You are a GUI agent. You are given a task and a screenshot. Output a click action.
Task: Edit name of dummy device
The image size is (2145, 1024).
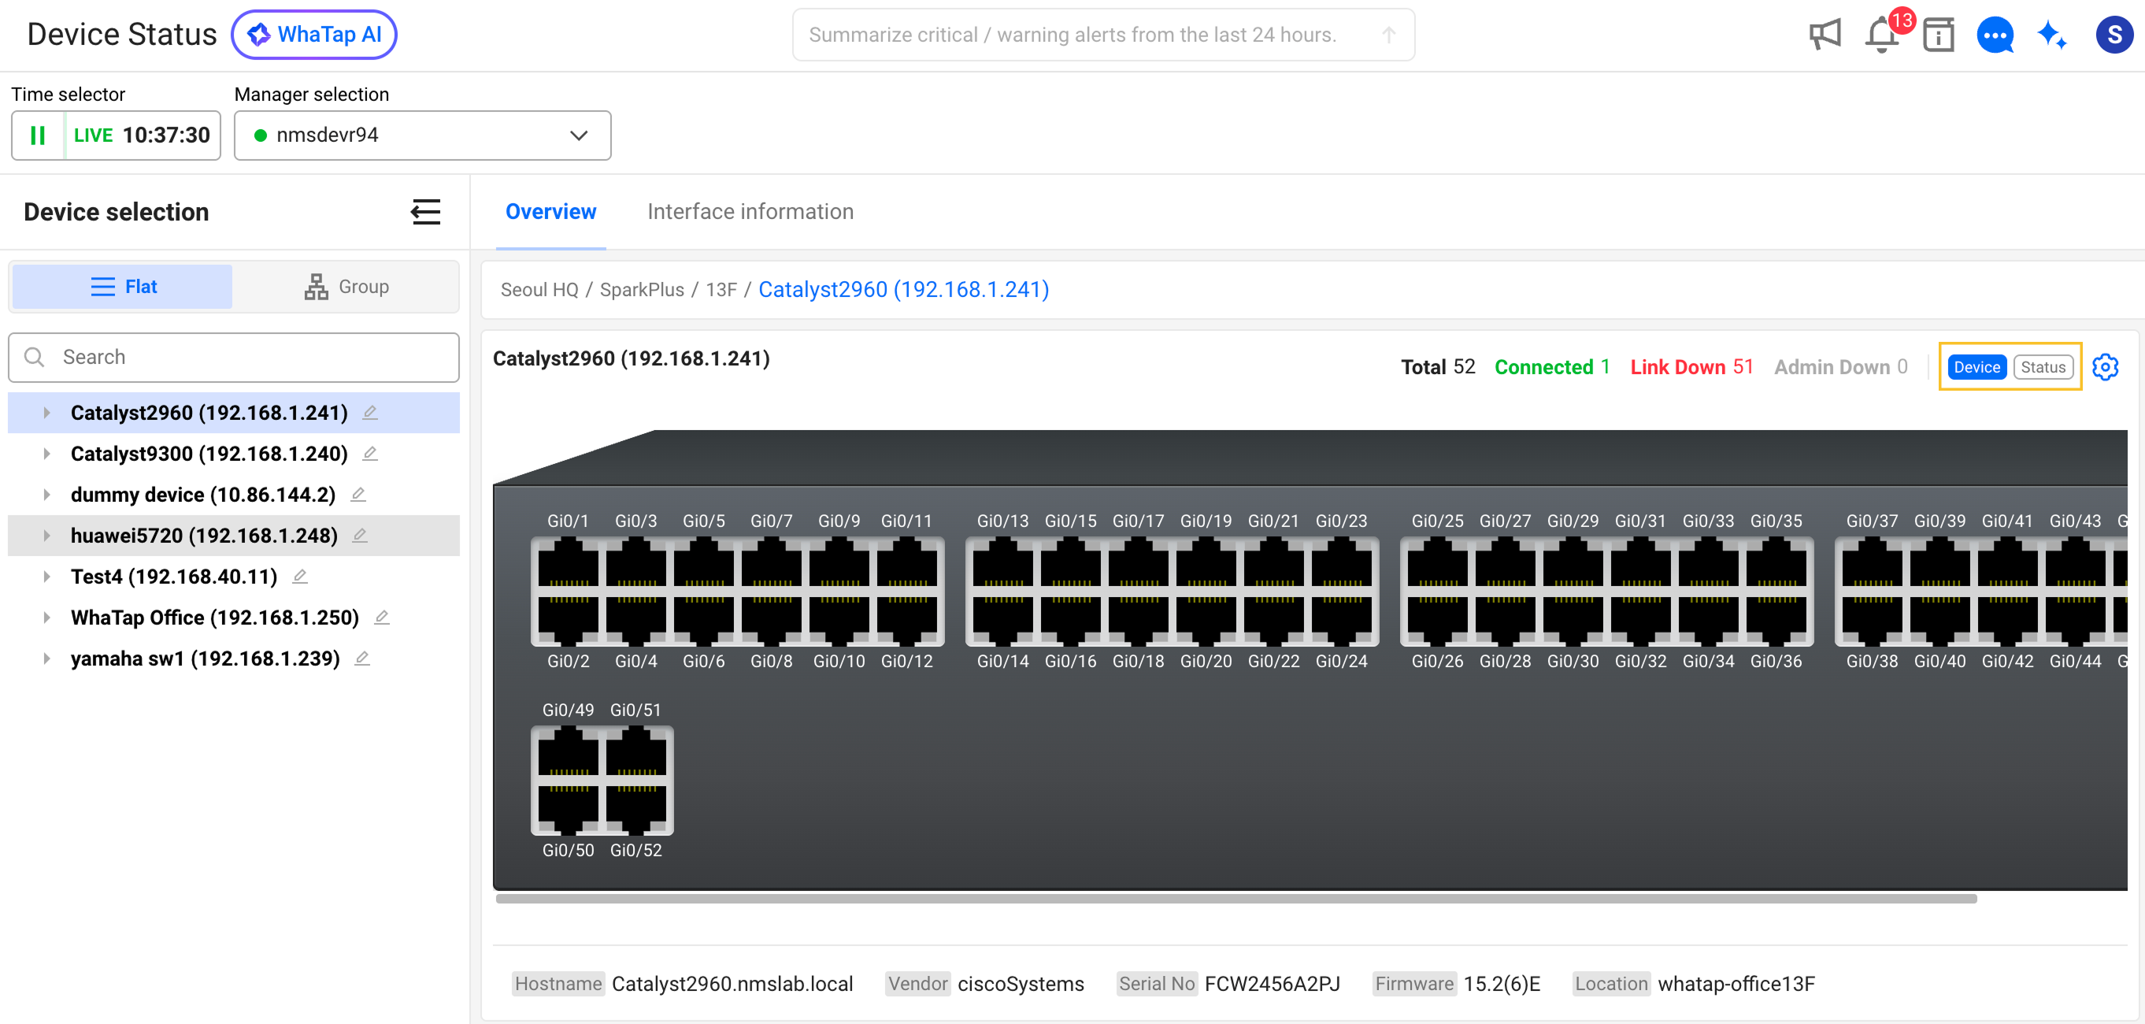click(x=358, y=494)
